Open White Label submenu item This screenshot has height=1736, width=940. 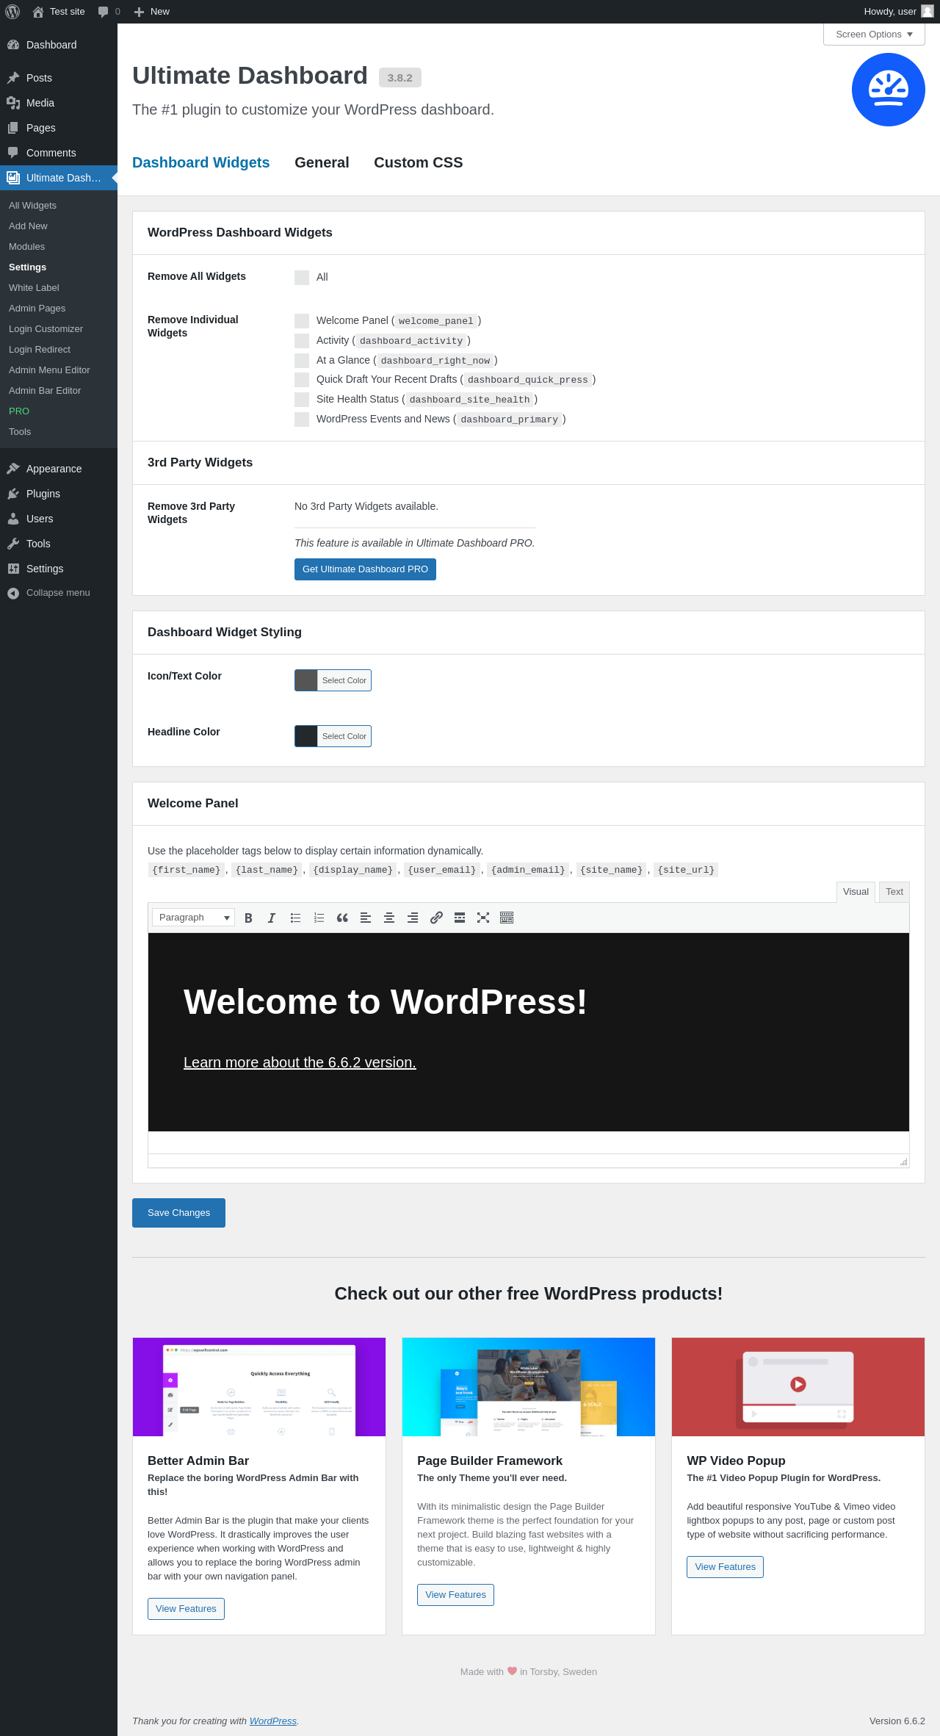pos(59,288)
